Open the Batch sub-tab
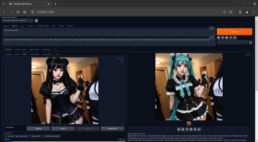The width and height of the screenshot is (258, 142). point(57,54)
